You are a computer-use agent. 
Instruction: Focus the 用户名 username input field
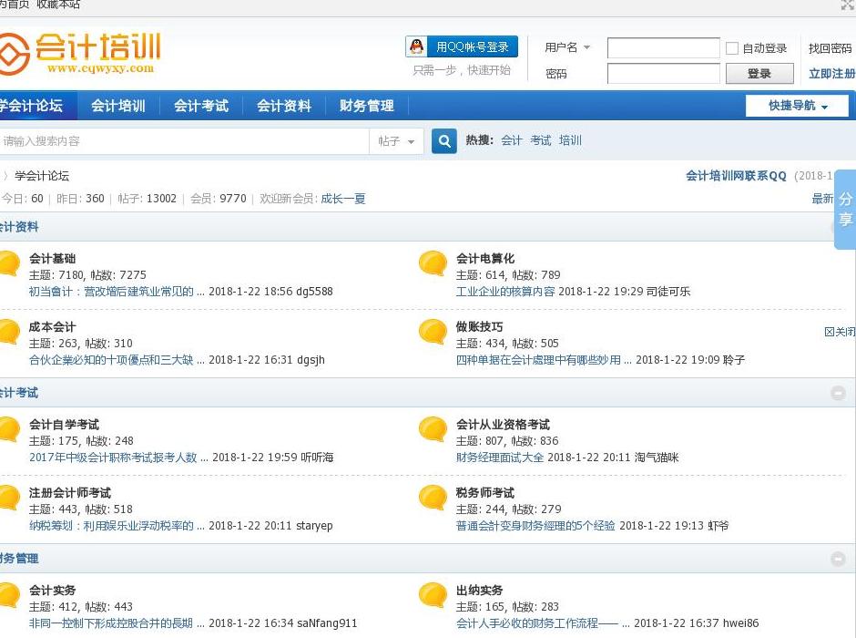663,48
